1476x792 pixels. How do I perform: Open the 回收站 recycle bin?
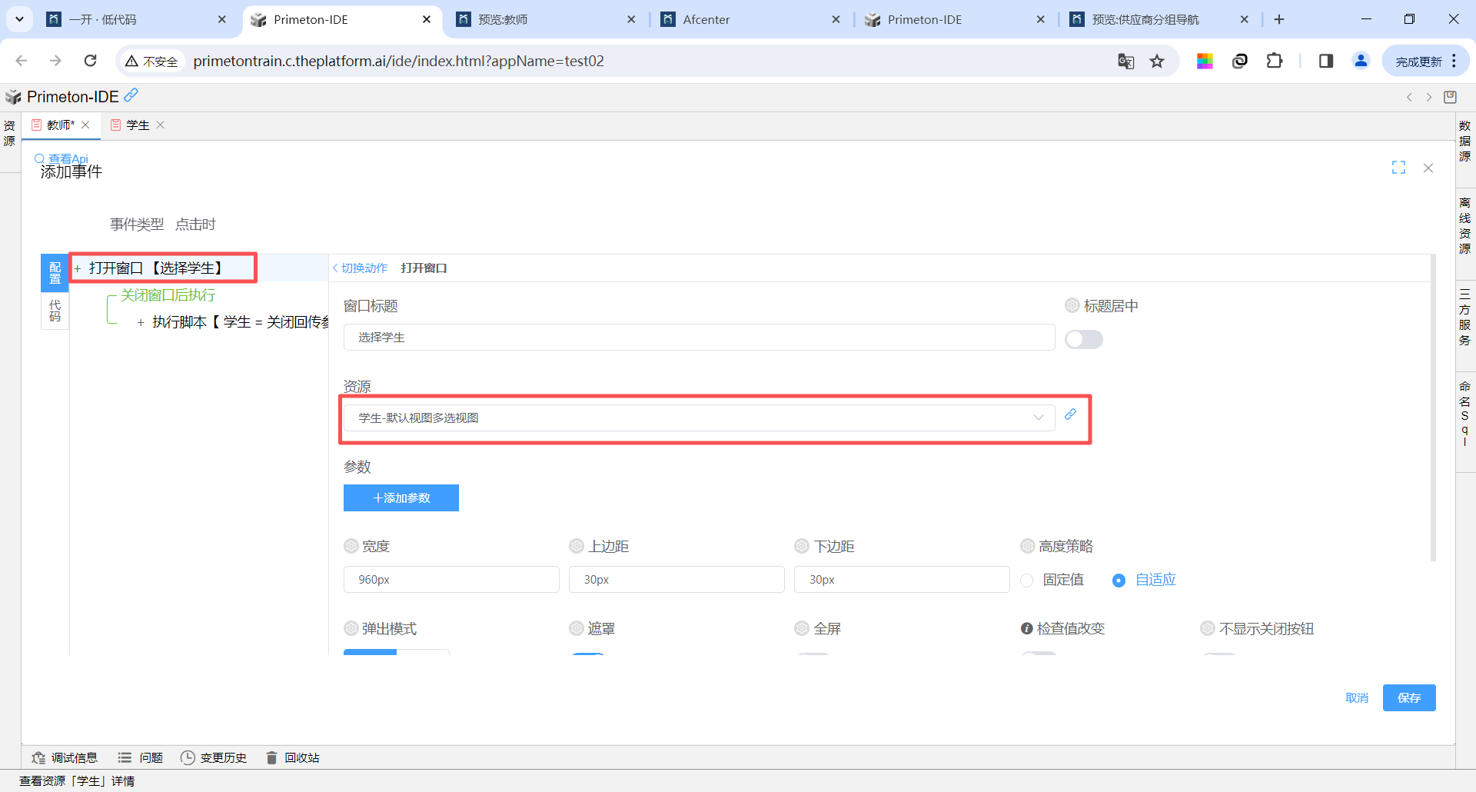[292, 757]
